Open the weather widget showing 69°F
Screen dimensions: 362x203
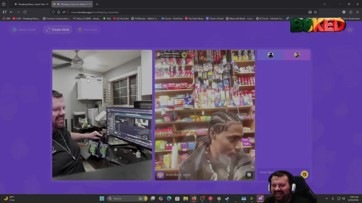tap(9, 198)
